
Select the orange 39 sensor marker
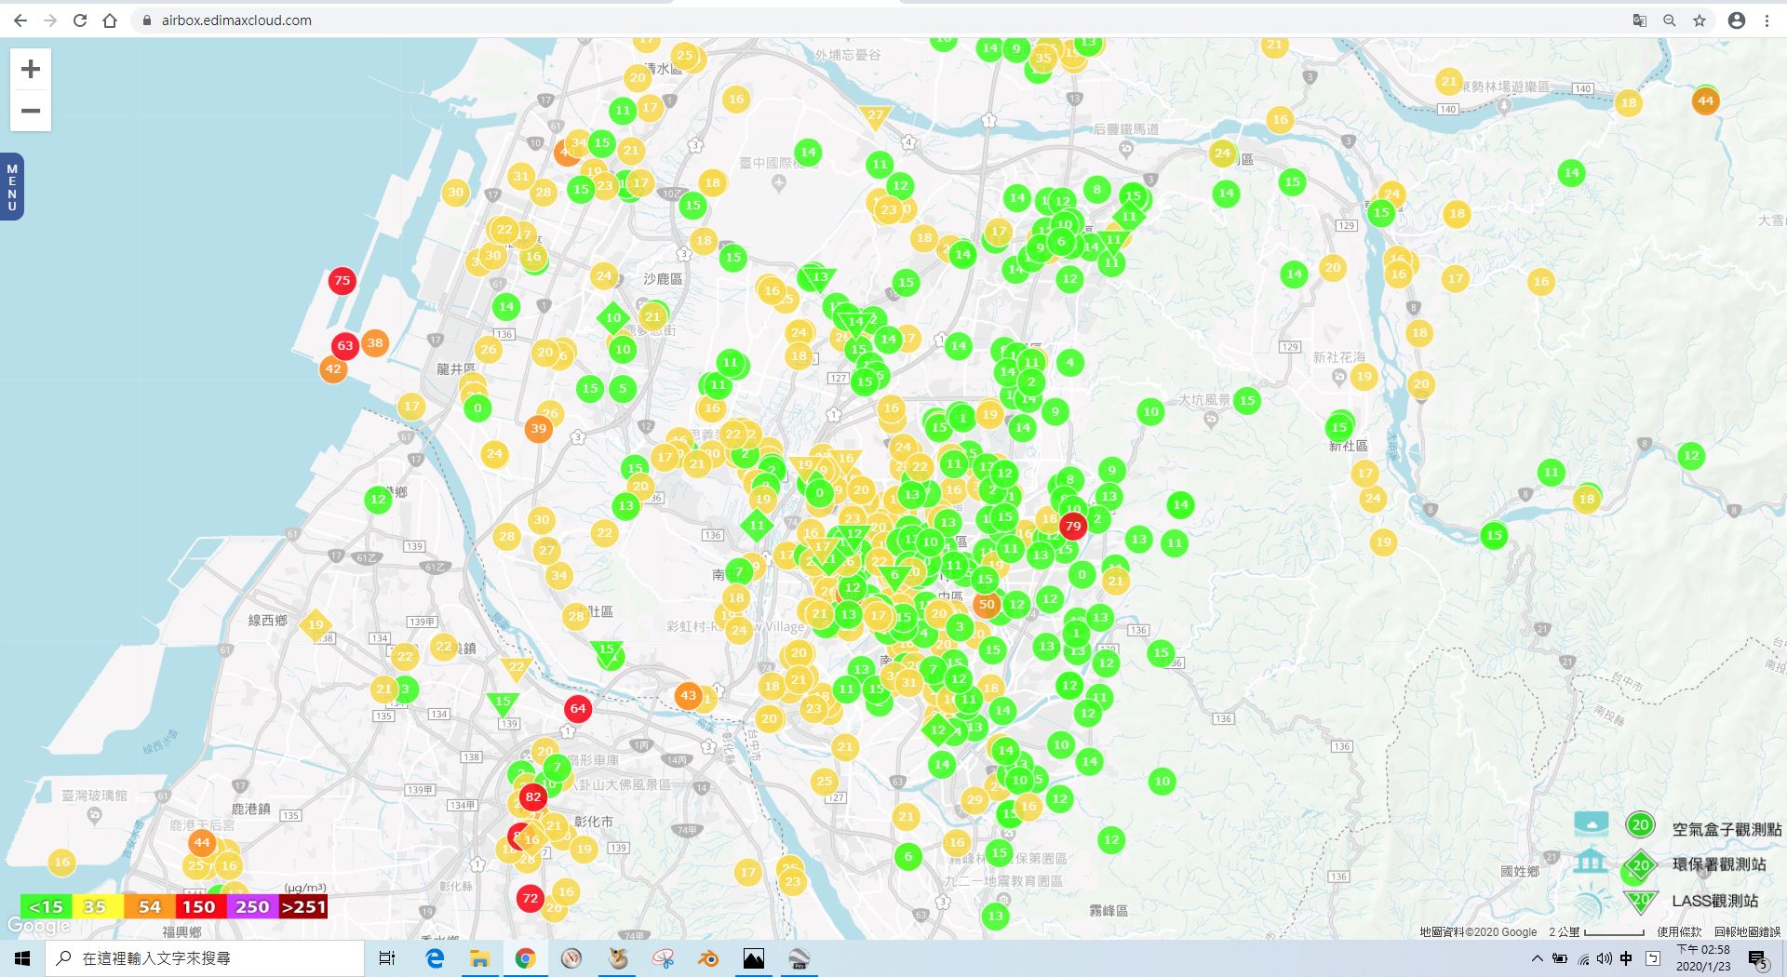pyautogui.click(x=538, y=428)
